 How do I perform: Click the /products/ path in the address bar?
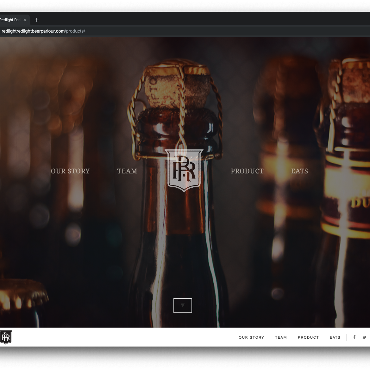[x=75, y=31]
